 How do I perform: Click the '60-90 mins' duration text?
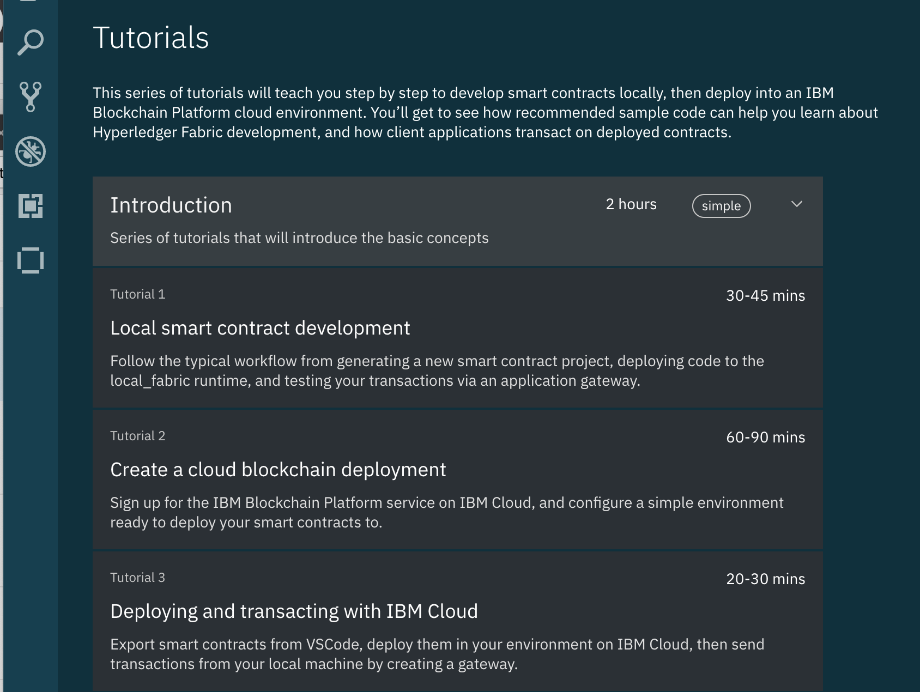[x=765, y=437]
